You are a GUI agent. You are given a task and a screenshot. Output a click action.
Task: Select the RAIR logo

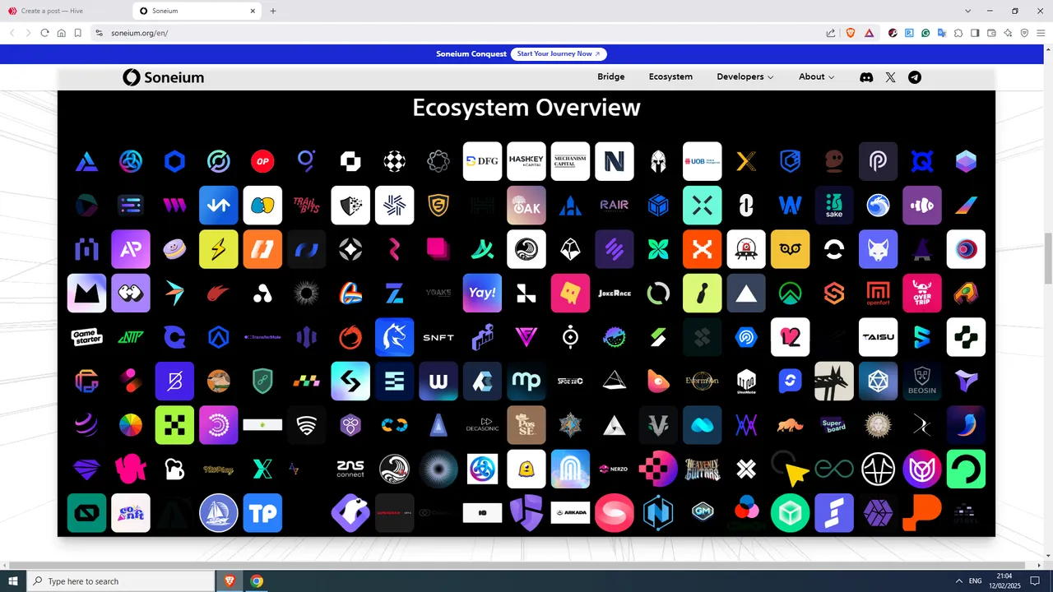pyautogui.click(x=614, y=206)
